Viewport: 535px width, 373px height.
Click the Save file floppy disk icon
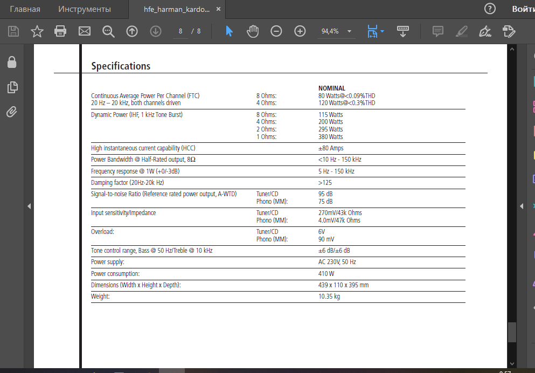(13, 31)
